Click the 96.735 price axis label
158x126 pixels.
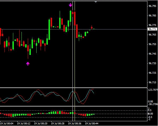click(x=152, y=63)
